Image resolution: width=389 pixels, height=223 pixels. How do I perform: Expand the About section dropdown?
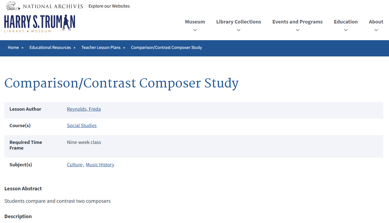(376, 31)
